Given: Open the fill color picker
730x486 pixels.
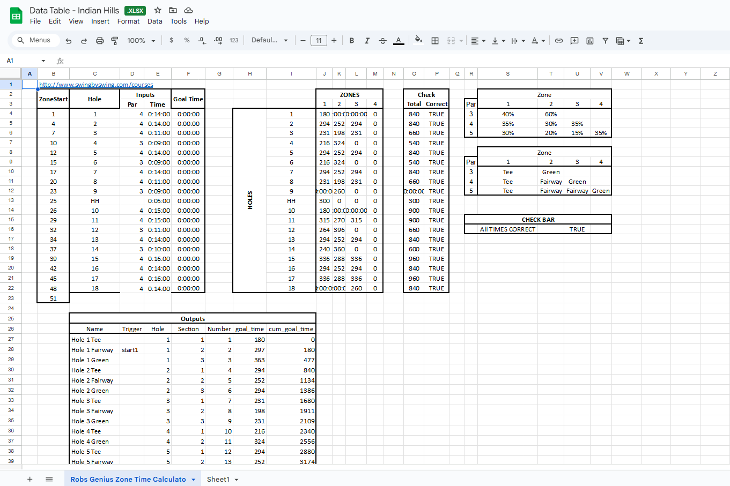Looking at the screenshot, I should 418,41.
